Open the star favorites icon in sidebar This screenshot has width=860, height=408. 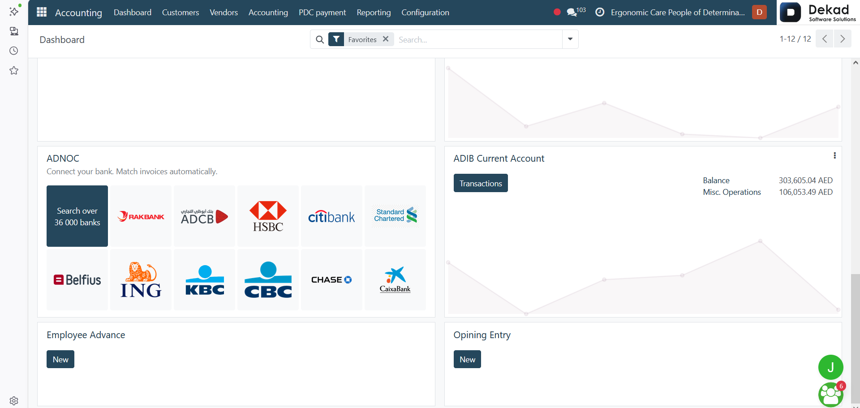[x=14, y=70]
